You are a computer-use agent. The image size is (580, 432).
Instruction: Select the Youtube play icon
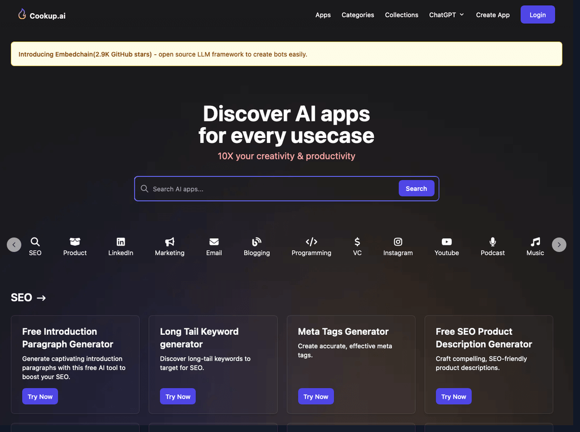(446, 242)
